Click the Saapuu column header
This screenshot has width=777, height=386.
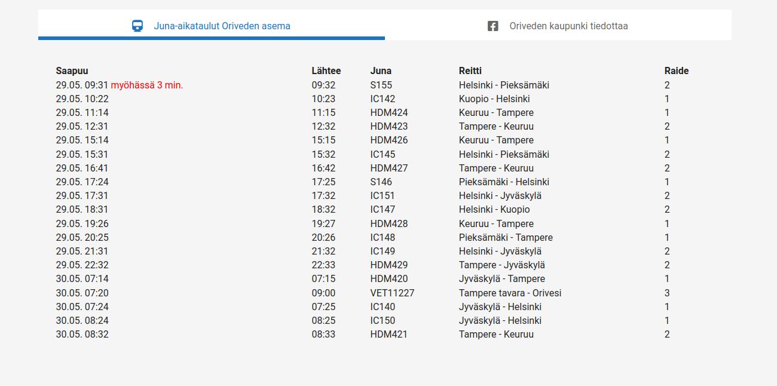[72, 71]
